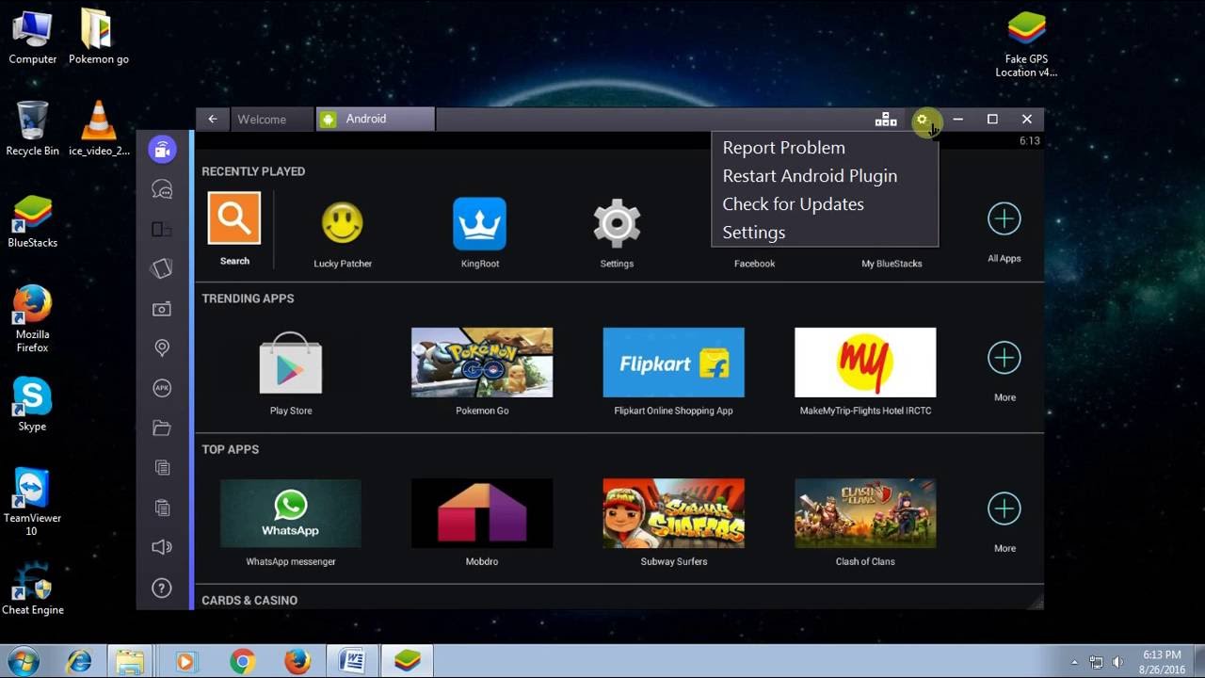Click the copy sidebar icon
The width and height of the screenshot is (1205, 678).
(x=162, y=468)
